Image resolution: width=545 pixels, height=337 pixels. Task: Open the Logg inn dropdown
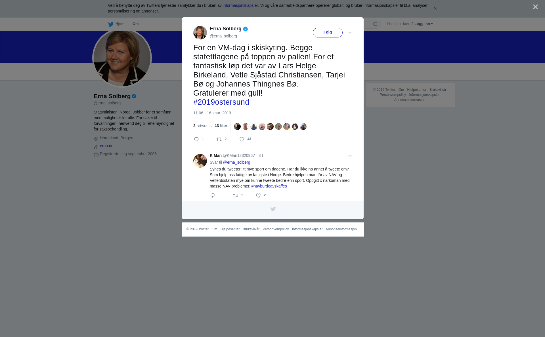point(424,24)
